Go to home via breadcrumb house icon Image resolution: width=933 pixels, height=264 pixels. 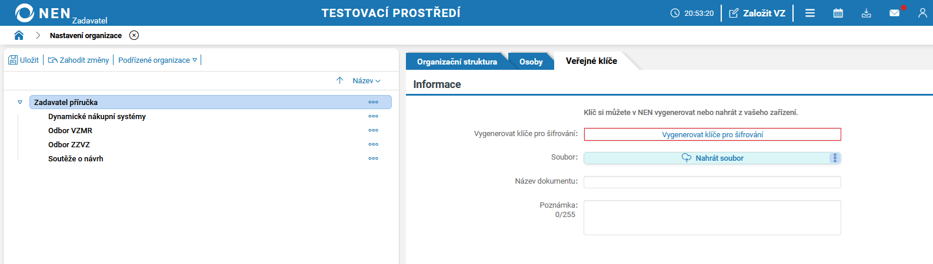(x=19, y=35)
